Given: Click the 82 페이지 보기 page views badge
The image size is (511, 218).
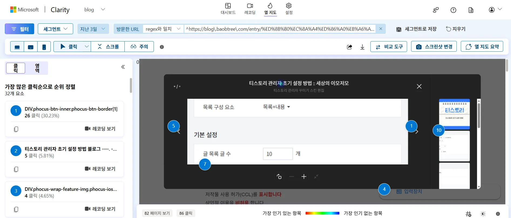Looking at the screenshot, I should pyautogui.click(x=157, y=213).
